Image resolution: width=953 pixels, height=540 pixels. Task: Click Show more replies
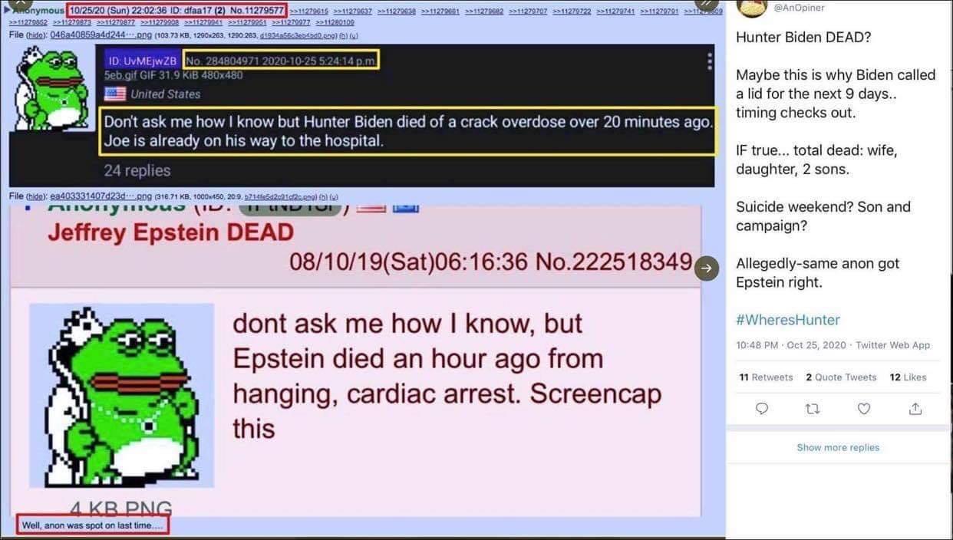point(838,447)
